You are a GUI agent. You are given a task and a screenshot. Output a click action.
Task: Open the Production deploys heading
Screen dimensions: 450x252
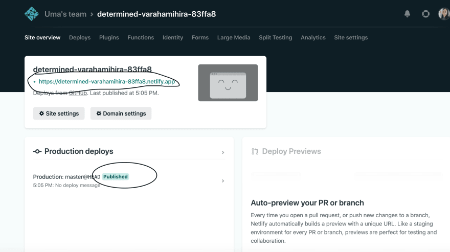(x=79, y=151)
